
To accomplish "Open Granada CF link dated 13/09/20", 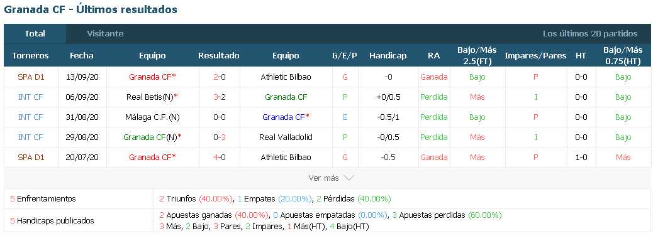I will tap(152, 77).
